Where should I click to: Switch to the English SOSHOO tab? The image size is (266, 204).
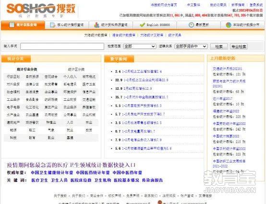coord(155,25)
